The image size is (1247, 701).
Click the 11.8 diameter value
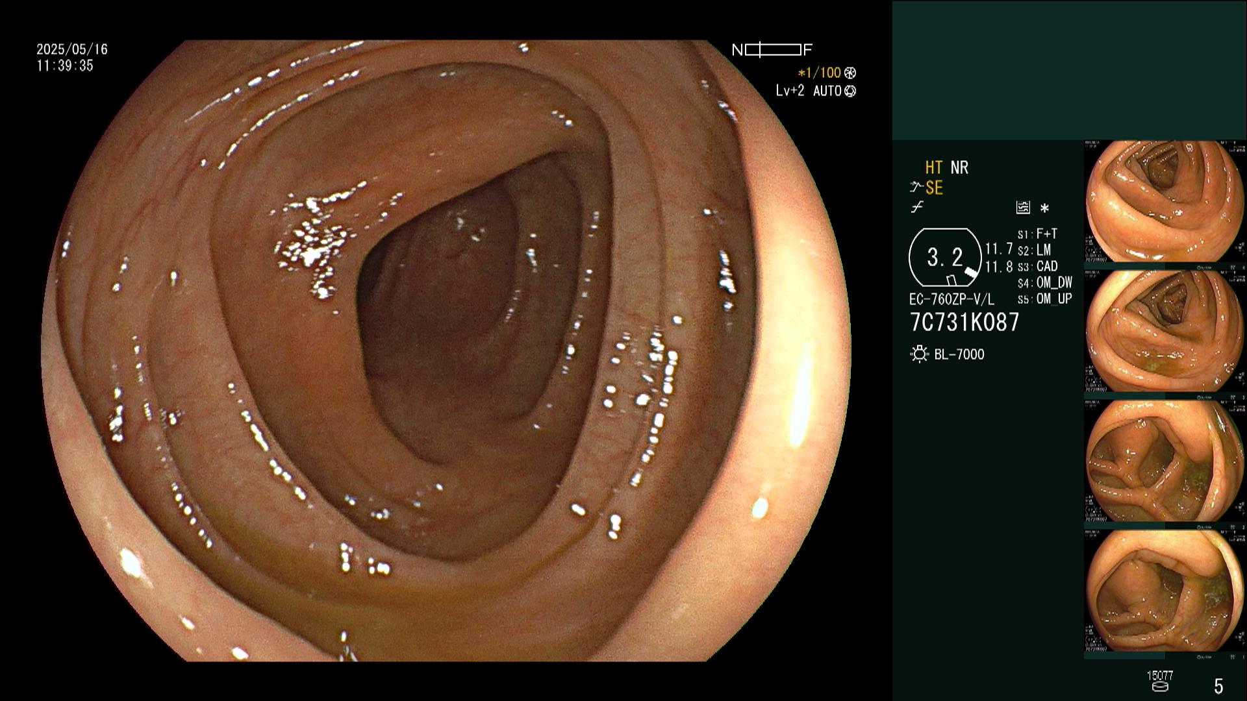click(999, 267)
